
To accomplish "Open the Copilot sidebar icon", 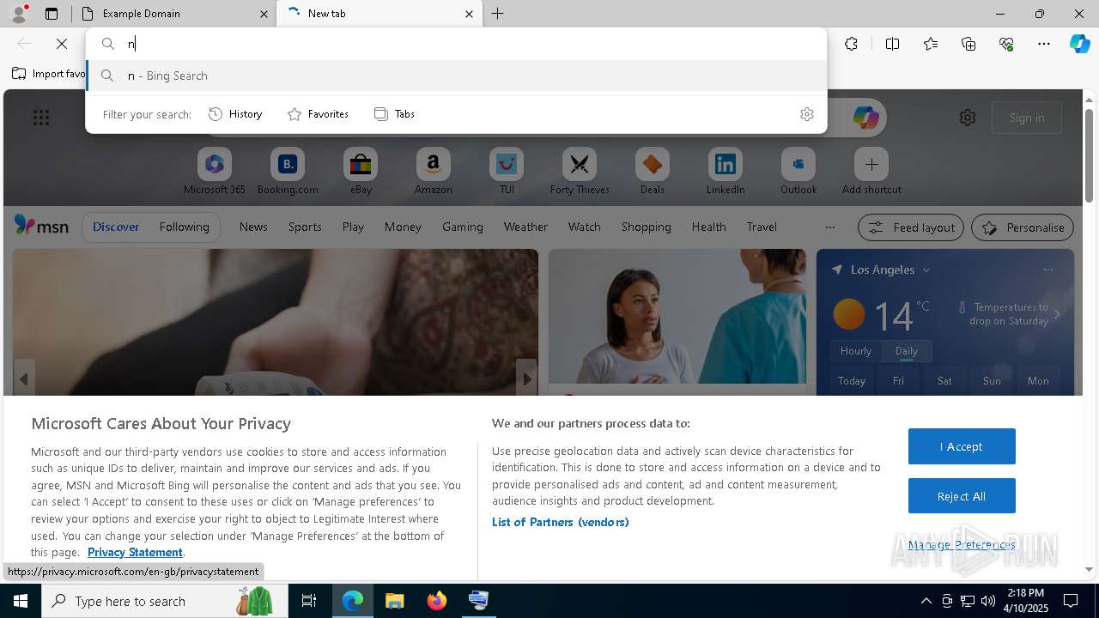I will pyautogui.click(x=1079, y=44).
